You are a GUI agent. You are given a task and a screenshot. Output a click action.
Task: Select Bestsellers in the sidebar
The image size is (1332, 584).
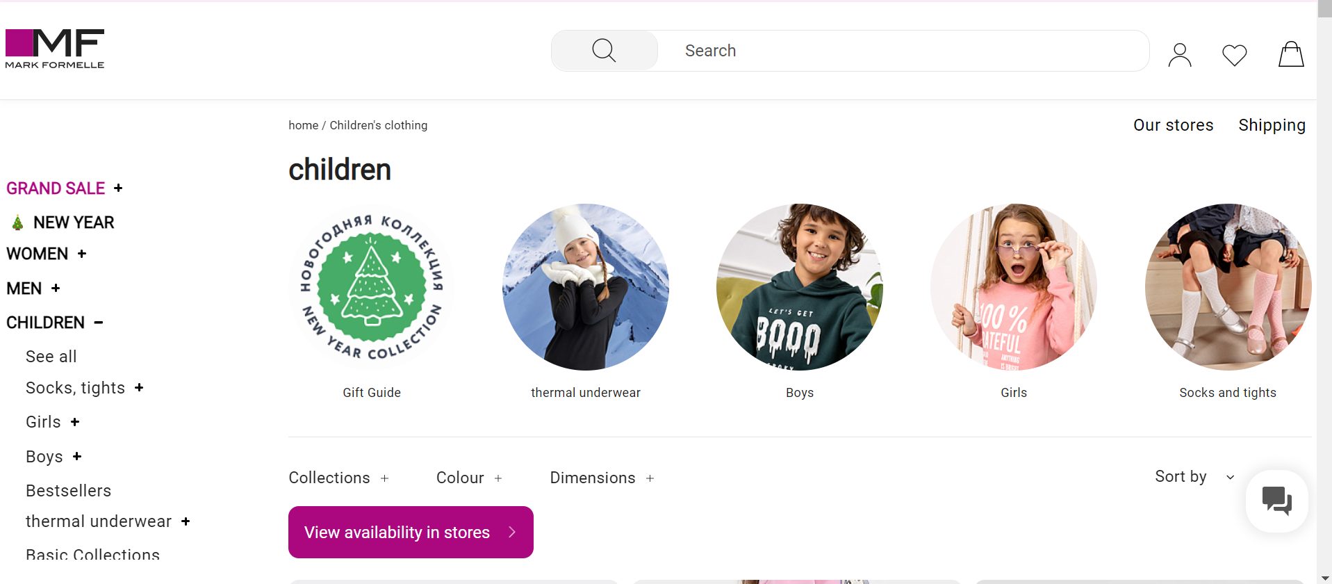[68, 491]
